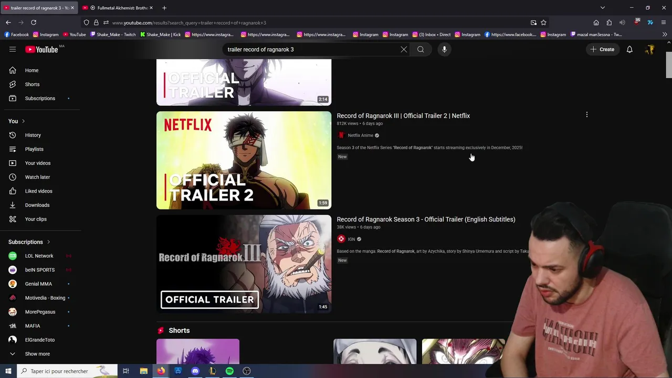Open ElGrandeToto channel
The image size is (672, 378).
click(41, 340)
